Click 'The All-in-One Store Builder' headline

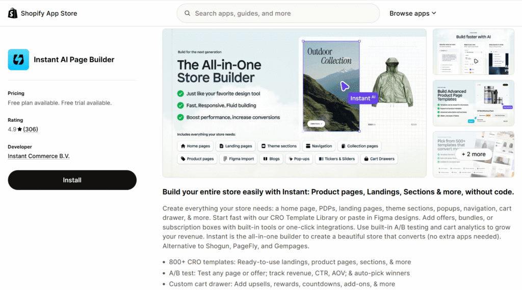[219, 71]
